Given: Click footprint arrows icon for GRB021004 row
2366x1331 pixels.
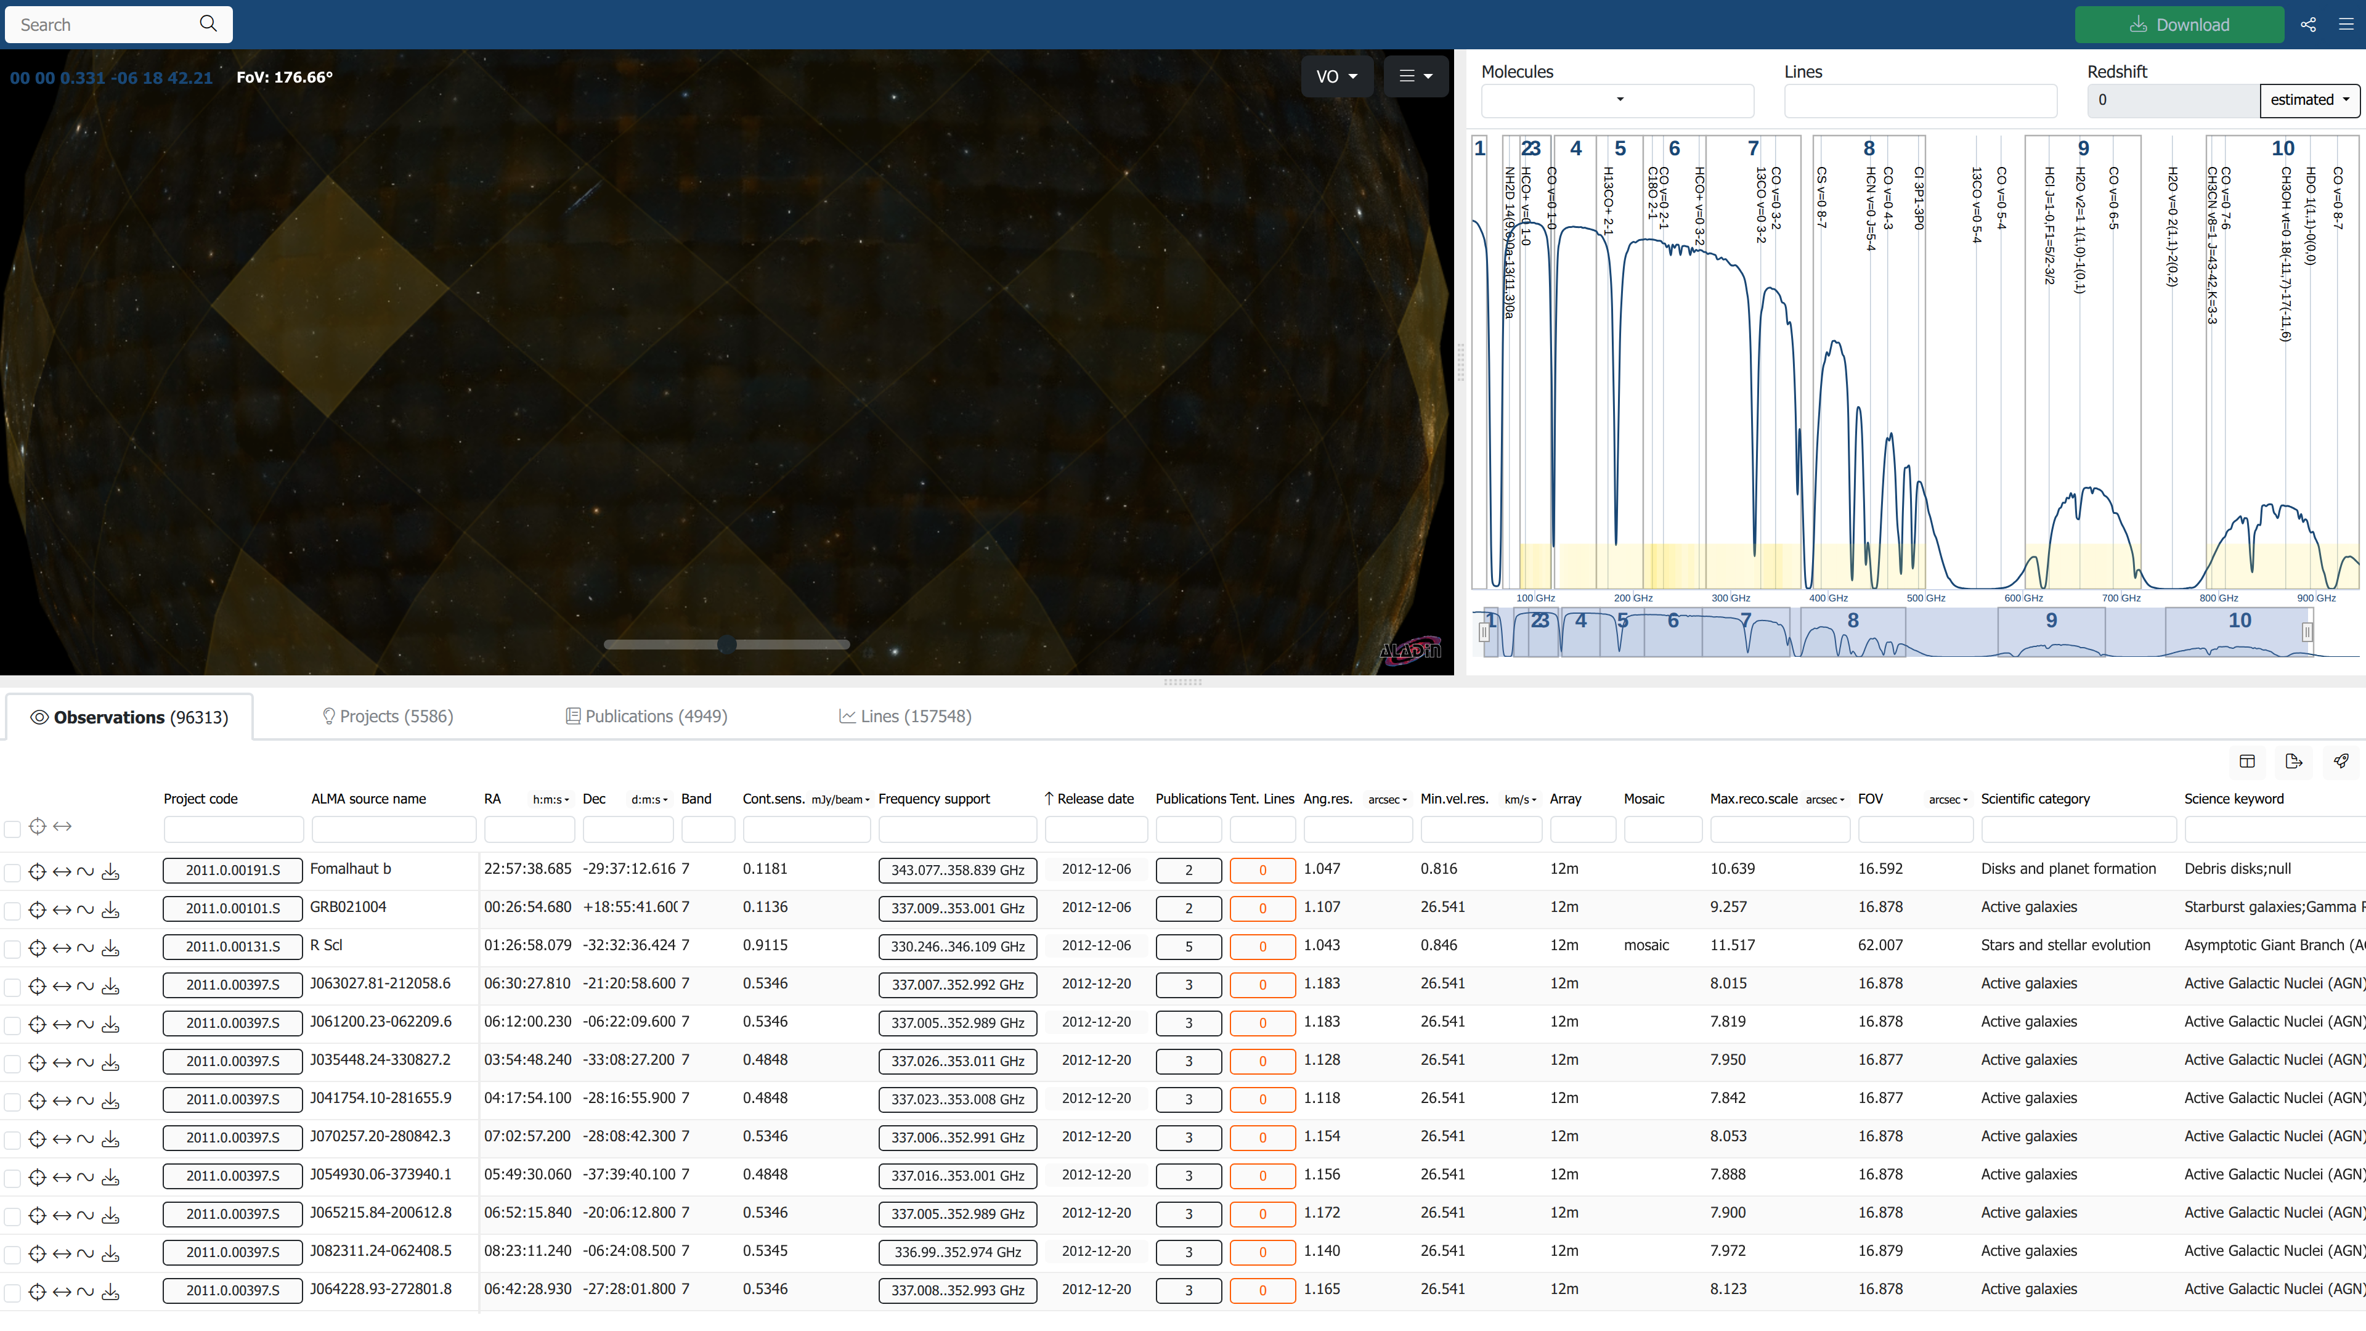Looking at the screenshot, I should click(x=62, y=910).
